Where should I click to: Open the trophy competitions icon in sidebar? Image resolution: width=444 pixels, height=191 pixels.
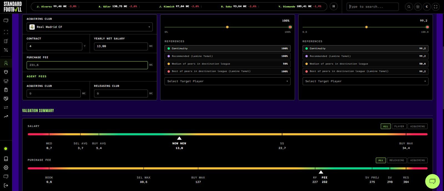[6, 81]
